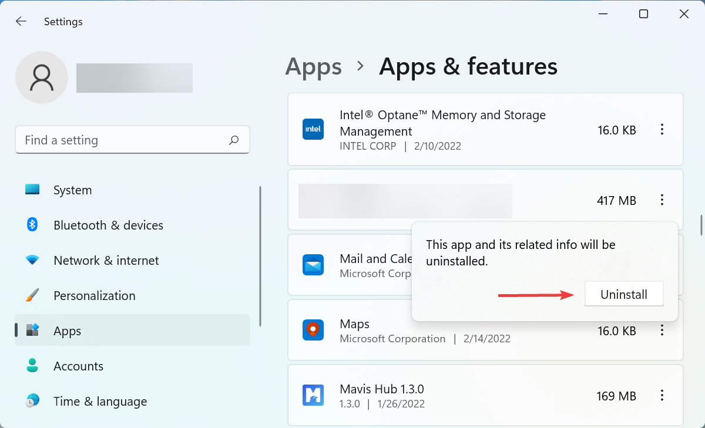
Task: Click the Mail and Calendar app icon
Action: click(313, 265)
